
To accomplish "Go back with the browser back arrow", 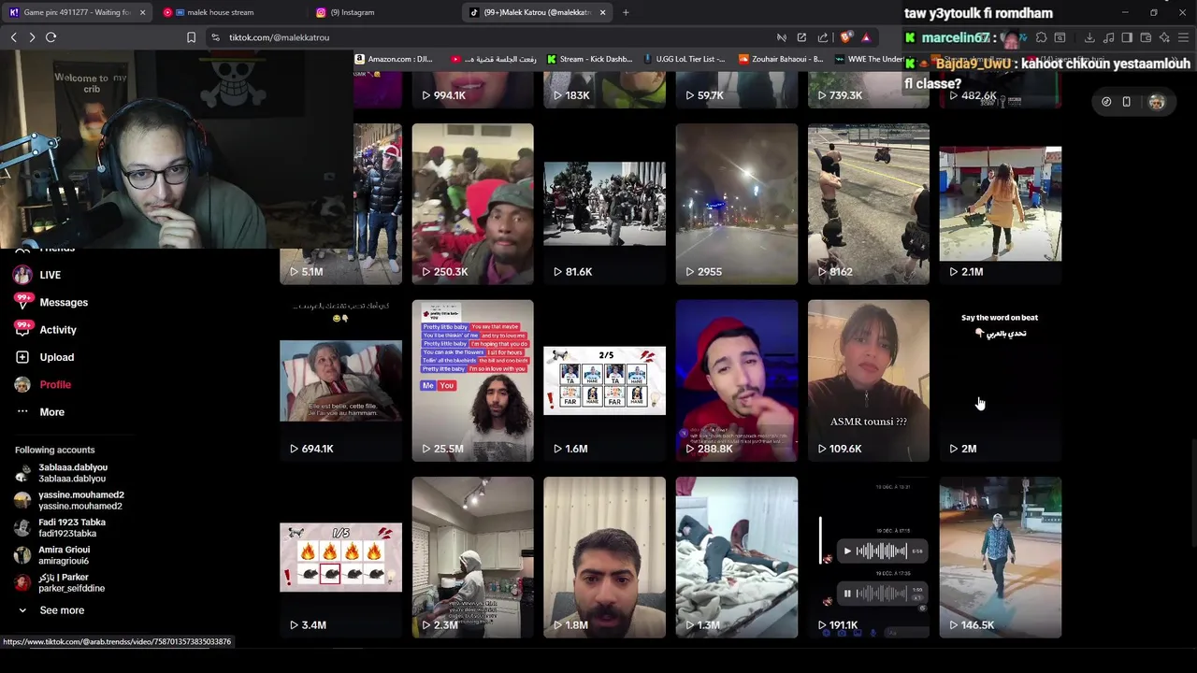I will (x=13, y=37).
